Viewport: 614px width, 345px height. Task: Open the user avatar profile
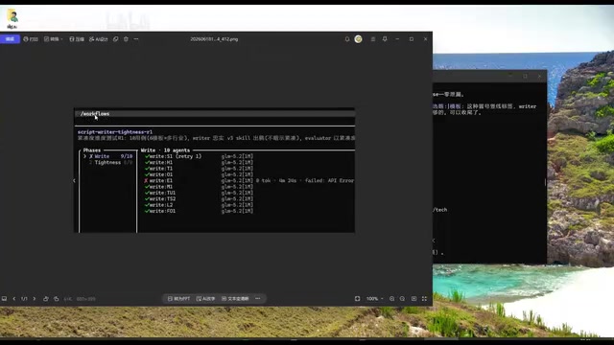[358, 39]
